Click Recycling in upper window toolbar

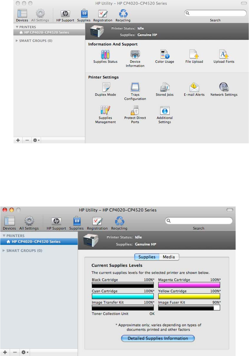[x=123, y=15]
